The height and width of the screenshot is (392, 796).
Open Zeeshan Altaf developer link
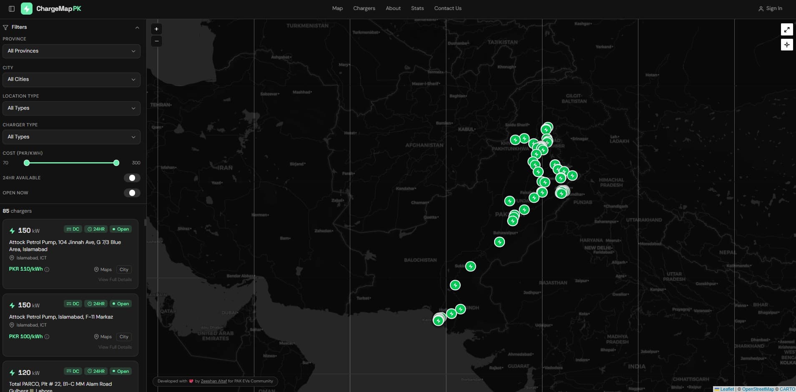pos(213,381)
